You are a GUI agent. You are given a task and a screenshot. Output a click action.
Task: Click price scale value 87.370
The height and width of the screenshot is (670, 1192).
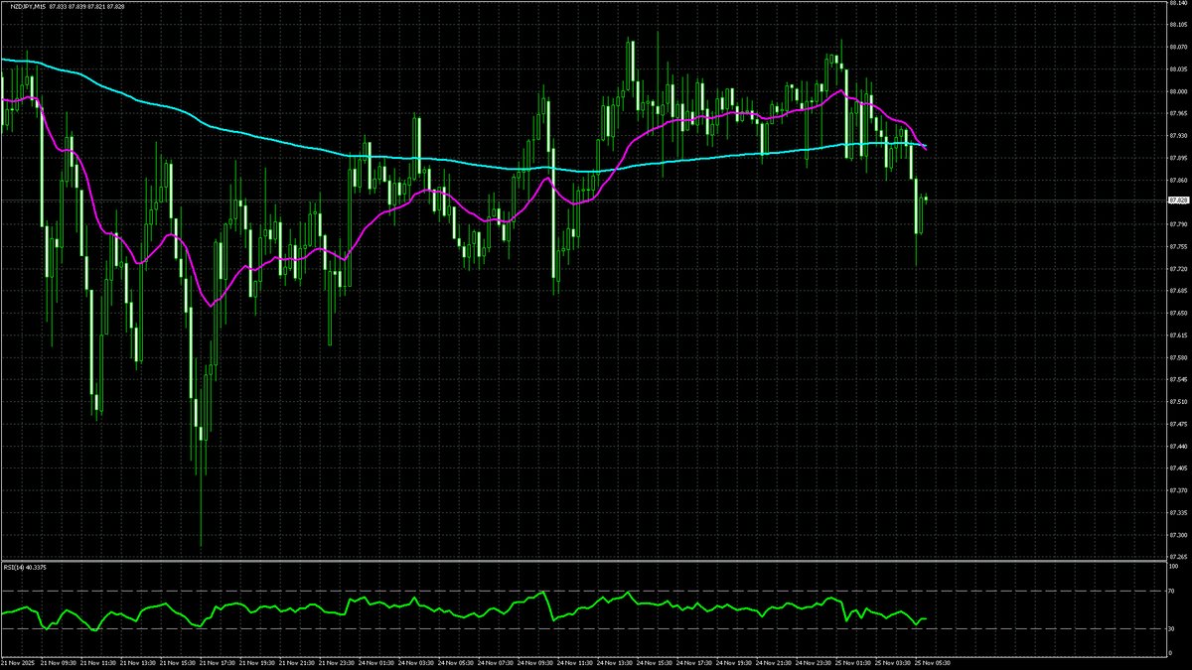[1178, 489]
